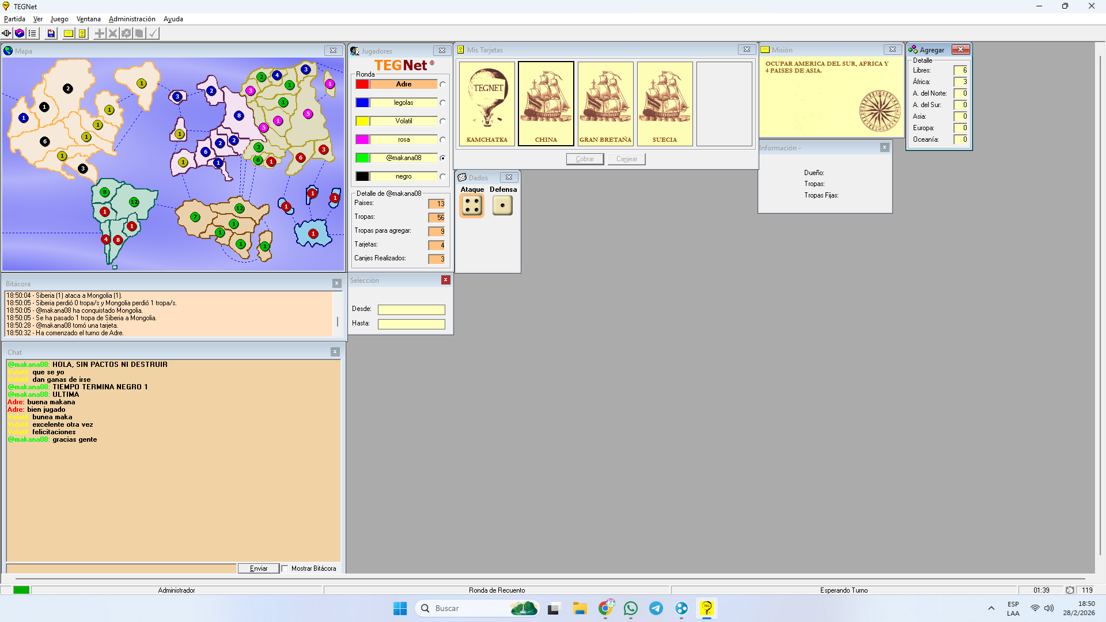The height and width of the screenshot is (622, 1106).
Task: Open the Administración menu
Action: tap(132, 19)
